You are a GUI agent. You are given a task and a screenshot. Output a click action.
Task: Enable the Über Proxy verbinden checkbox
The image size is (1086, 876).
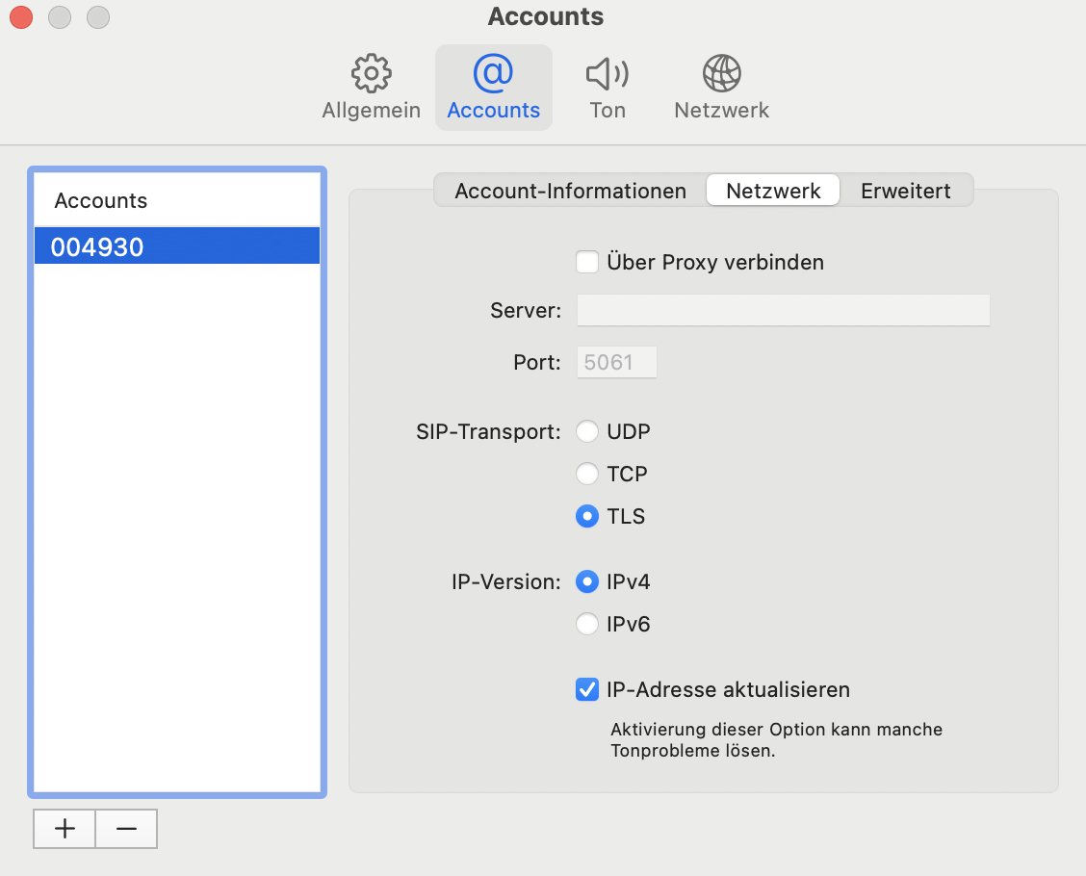coord(586,262)
